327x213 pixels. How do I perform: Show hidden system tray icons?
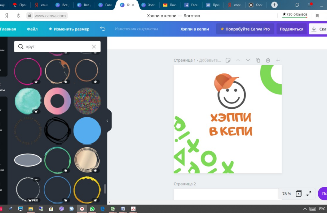click(x=305, y=209)
